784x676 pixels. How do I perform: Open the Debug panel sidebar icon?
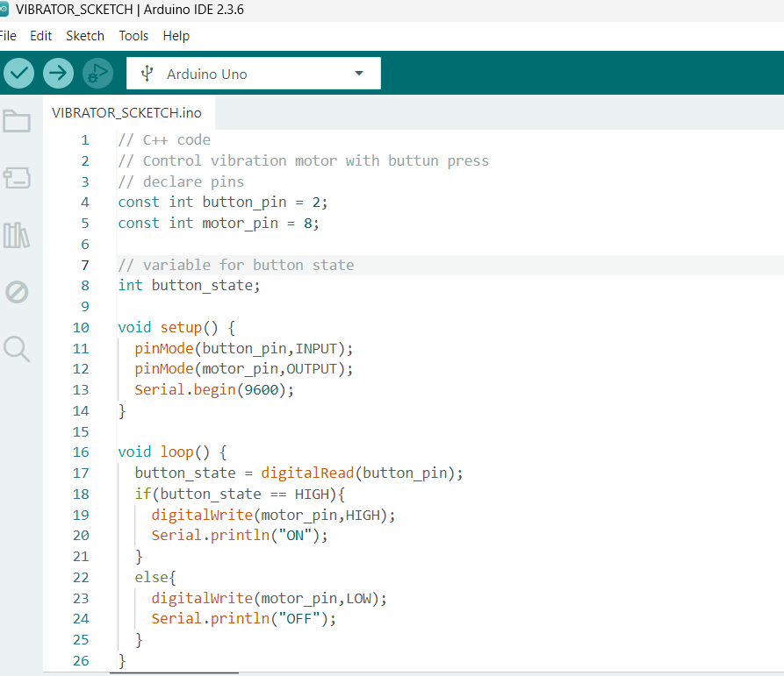click(x=17, y=292)
